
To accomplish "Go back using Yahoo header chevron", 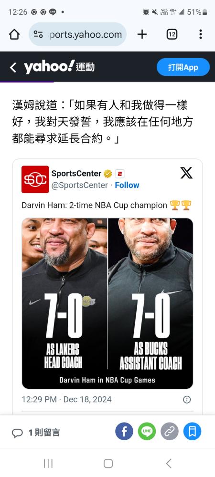I will 13,67.
